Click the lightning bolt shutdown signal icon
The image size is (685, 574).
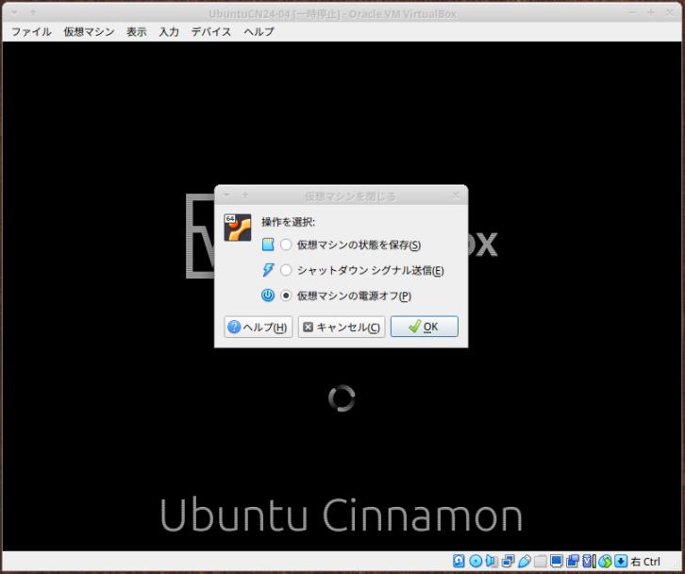coord(268,270)
